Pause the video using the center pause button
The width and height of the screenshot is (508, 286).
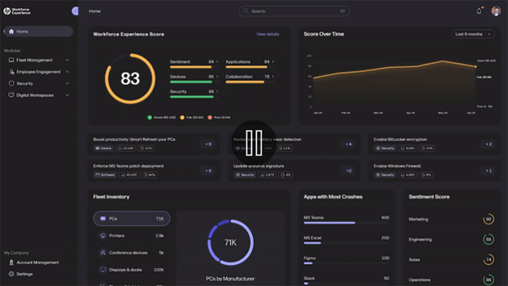(x=253, y=143)
